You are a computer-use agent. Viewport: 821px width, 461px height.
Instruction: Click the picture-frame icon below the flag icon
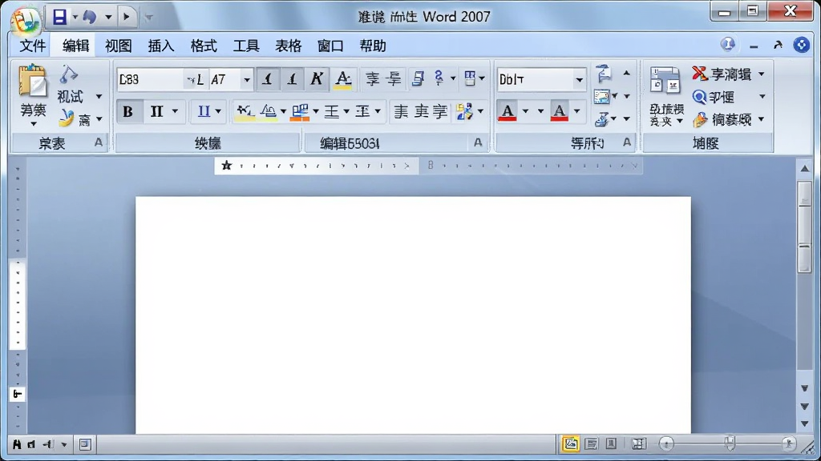pos(601,97)
